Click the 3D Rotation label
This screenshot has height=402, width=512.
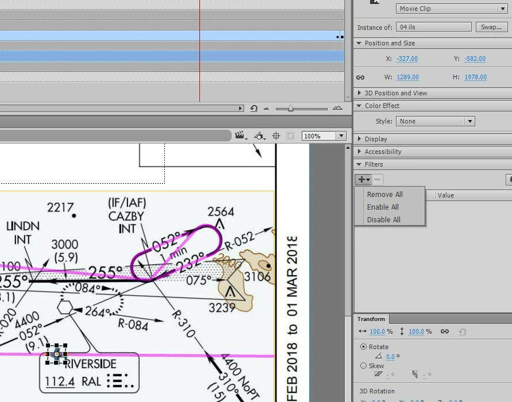pyautogui.click(x=377, y=391)
